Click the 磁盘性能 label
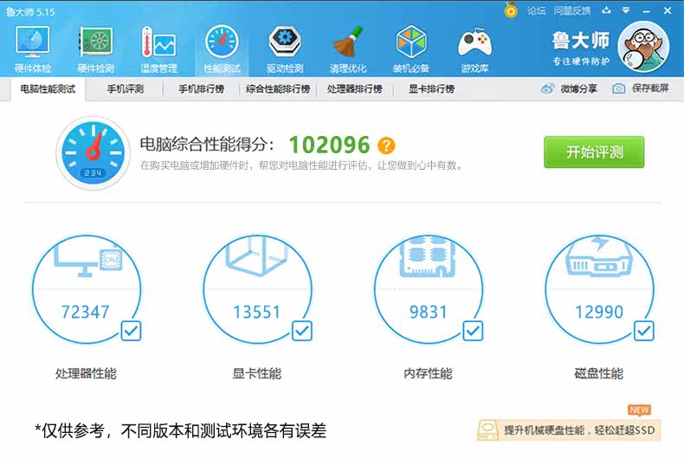The height and width of the screenshot is (465, 684). (x=599, y=373)
